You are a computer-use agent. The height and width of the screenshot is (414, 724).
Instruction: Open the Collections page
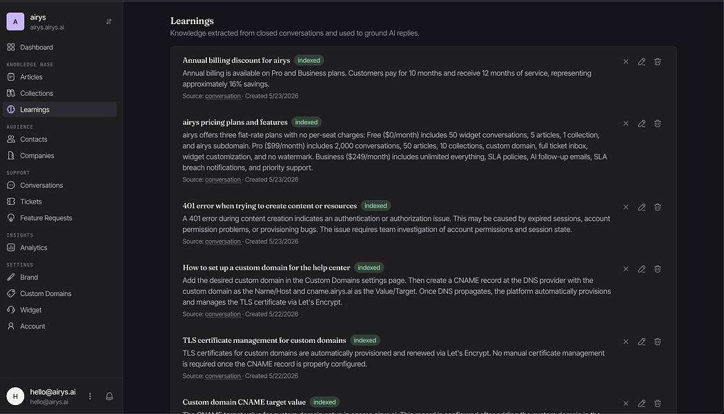tap(59, 93)
